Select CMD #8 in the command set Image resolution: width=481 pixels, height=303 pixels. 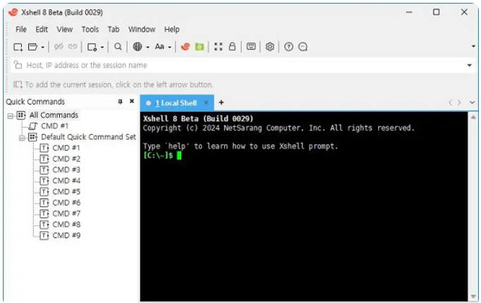point(66,225)
